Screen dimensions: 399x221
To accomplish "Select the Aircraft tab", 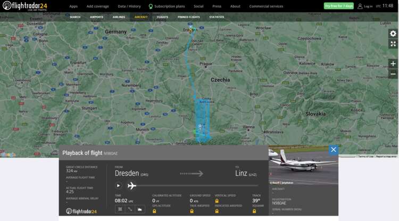I will pos(141,17).
